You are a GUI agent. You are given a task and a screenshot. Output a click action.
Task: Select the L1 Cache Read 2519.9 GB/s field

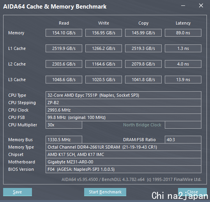(x=64, y=48)
